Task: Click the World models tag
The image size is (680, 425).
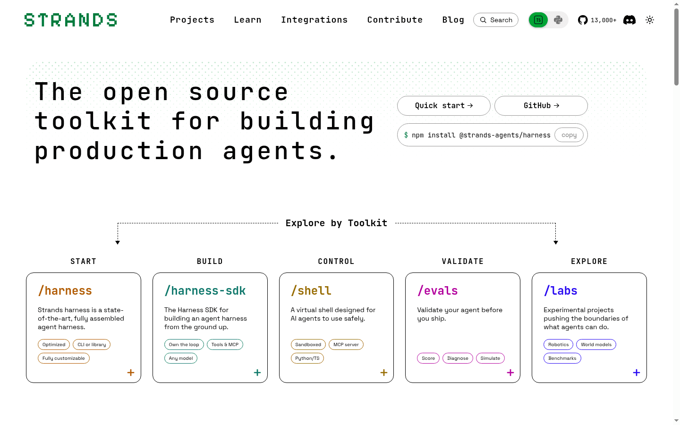Action: (596, 345)
